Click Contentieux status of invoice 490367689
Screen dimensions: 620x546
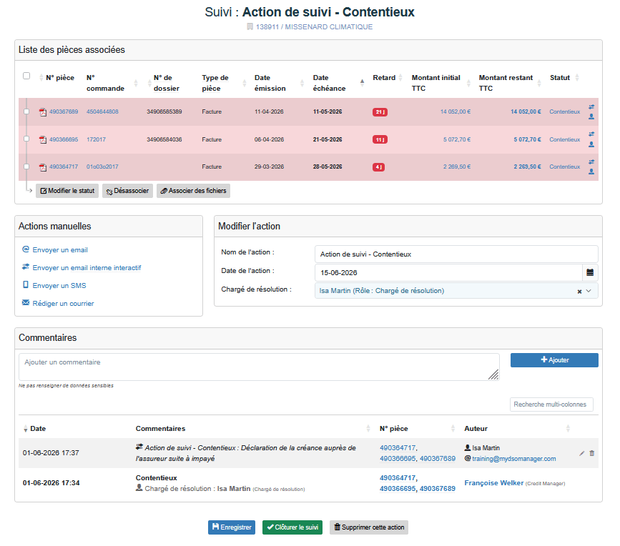565,111
